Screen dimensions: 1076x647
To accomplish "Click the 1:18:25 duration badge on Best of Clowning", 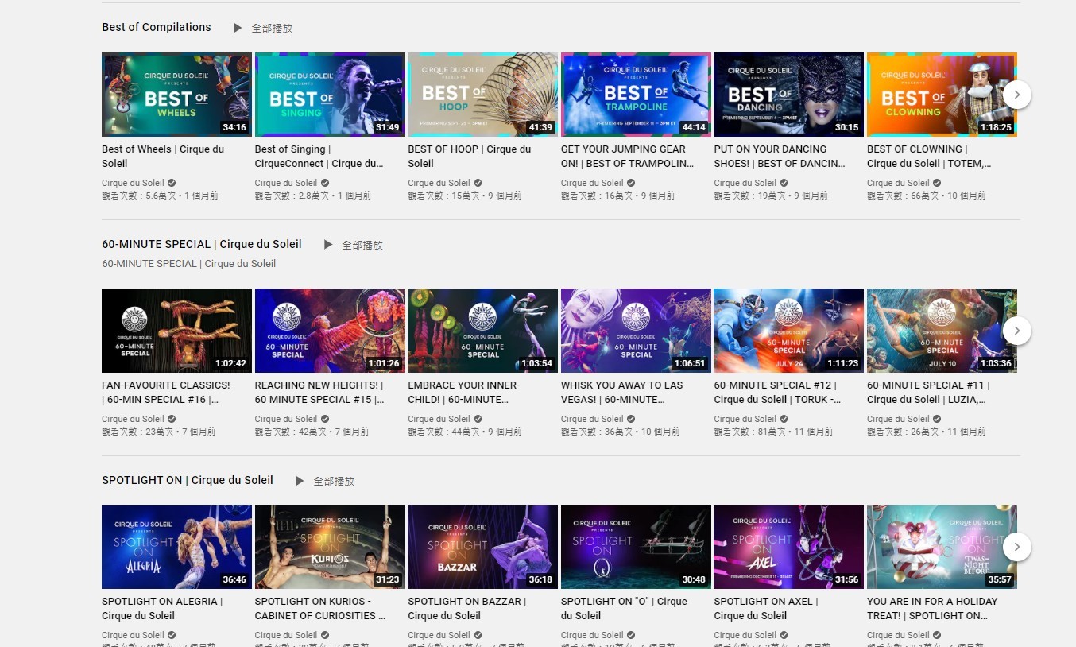I will pos(995,127).
